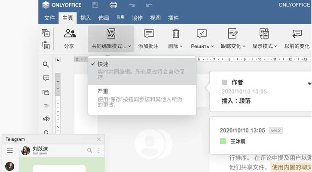Expand 显示模式 dropdown arrow
Image resolution: width=312 pixels, height=172 pixels.
click(275, 46)
